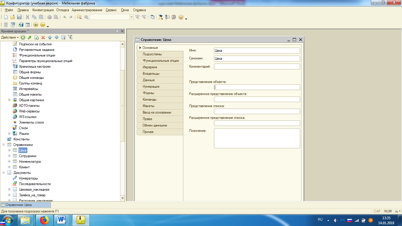
Task: Open the Действия dropdown menu
Action: (10, 37)
